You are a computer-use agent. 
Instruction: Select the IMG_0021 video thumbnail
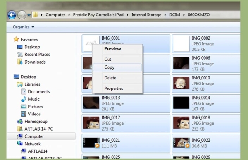point(91,143)
